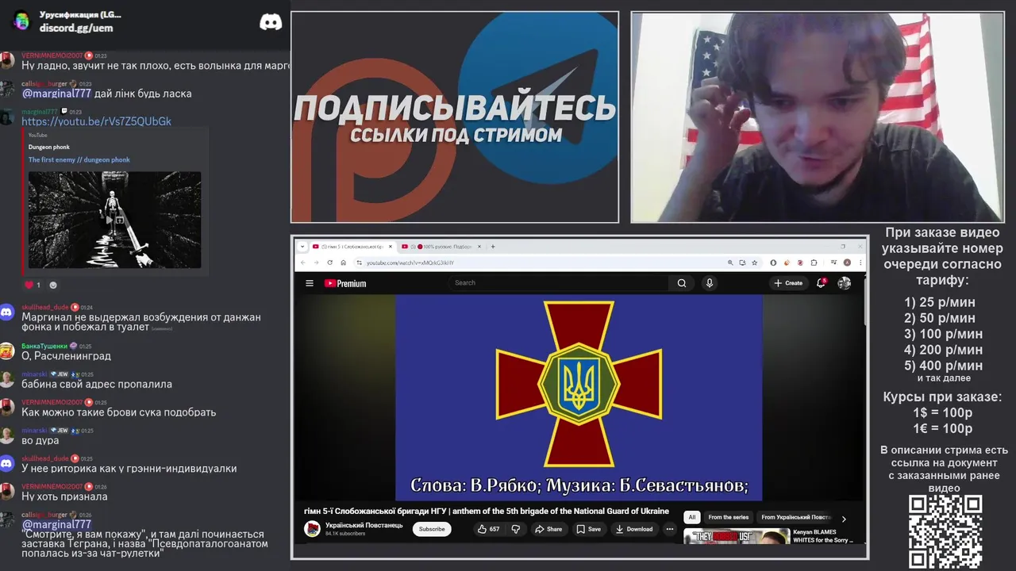Click the Урусификация server avatar
This screenshot has width=1016, height=571.
[21, 21]
